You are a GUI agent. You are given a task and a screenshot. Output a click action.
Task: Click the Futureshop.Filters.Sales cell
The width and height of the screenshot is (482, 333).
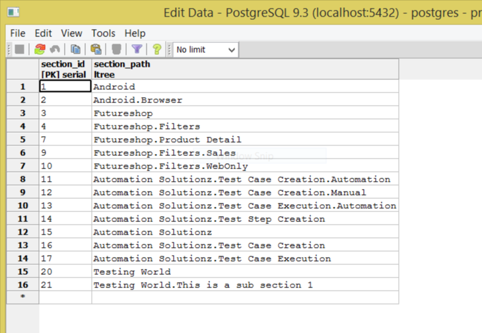click(x=245, y=153)
